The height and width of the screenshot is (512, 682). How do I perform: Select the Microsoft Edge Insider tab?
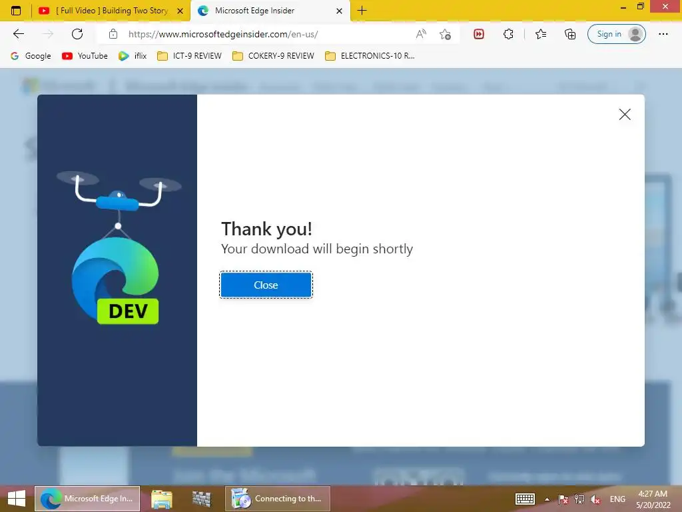tap(270, 11)
